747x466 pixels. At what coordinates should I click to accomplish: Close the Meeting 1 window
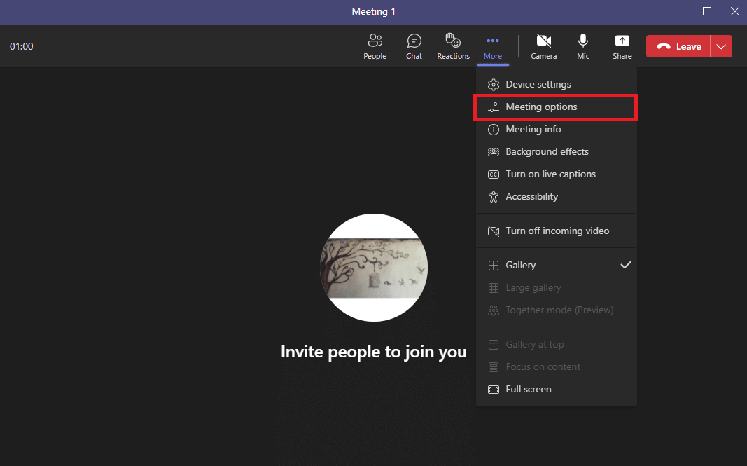coord(734,11)
